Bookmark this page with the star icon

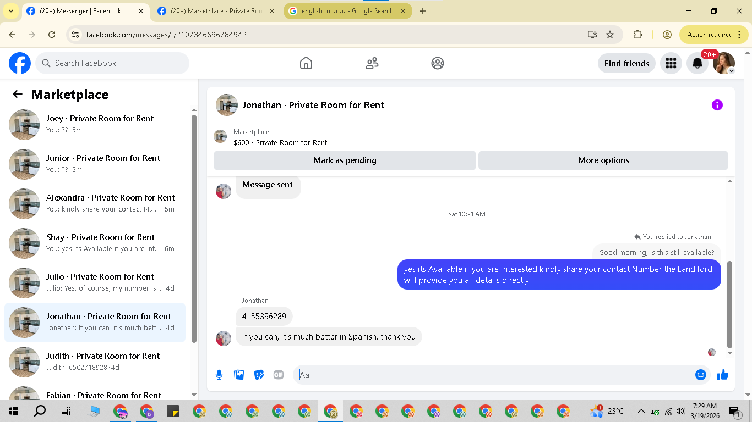tap(610, 35)
